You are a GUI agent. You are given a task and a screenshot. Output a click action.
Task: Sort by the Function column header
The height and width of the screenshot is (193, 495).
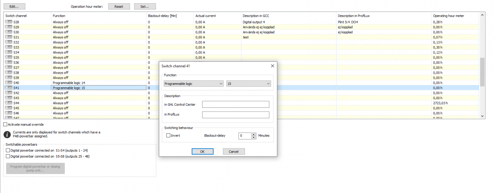(99, 16)
